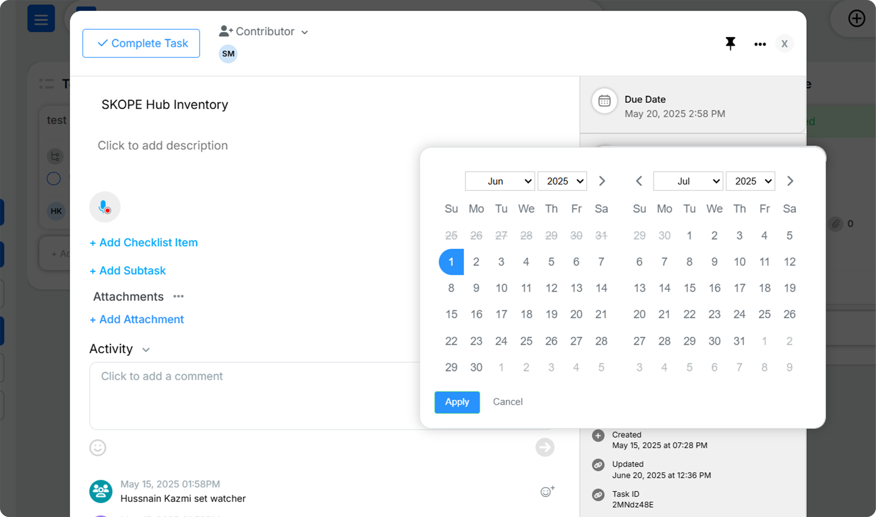The image size is (876, 517).
Task: Click the Due Date calendar icon
Action: tap(604, 101)
